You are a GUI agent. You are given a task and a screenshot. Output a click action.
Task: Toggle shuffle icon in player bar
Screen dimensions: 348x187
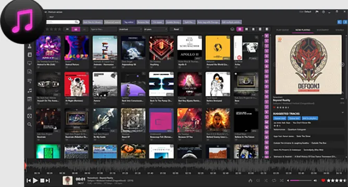point(282,181)
